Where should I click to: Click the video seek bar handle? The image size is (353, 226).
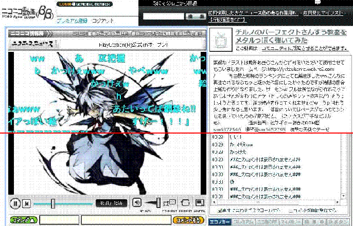[53, 203]
